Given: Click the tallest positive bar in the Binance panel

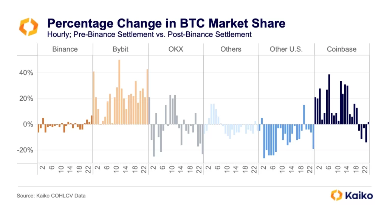Looking at the screenshot, I should point(91,120).
